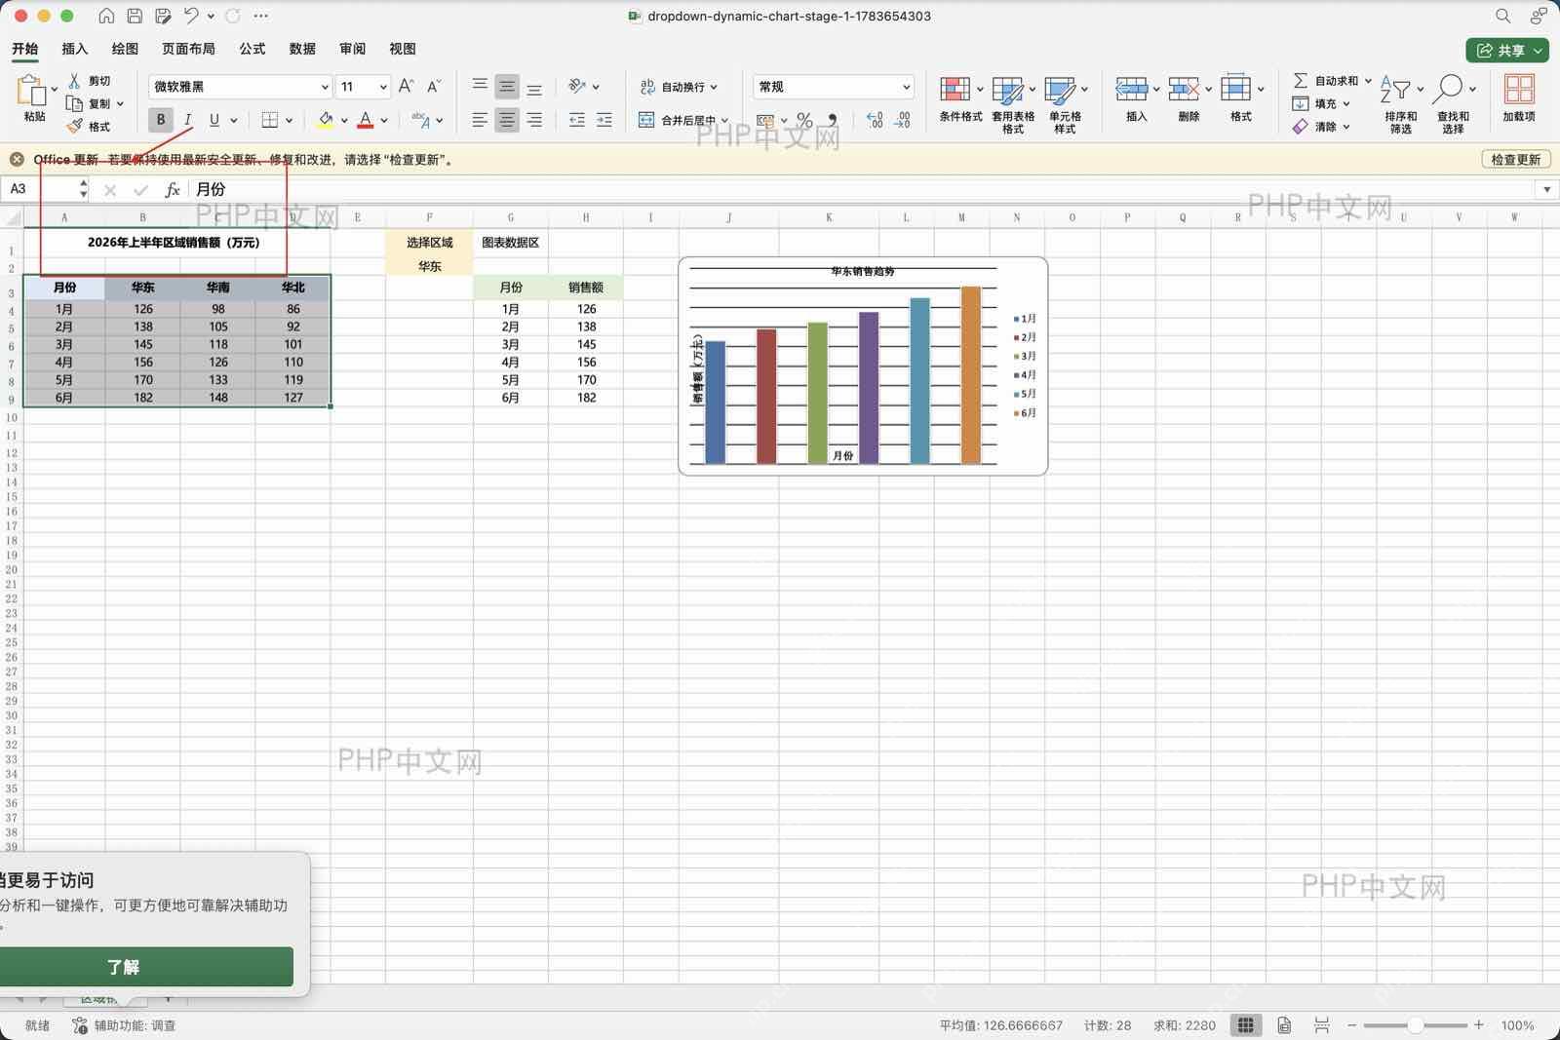1560x1040 pixels.
Task: Click the increase font size icon
Action: [x=407, y=87]
